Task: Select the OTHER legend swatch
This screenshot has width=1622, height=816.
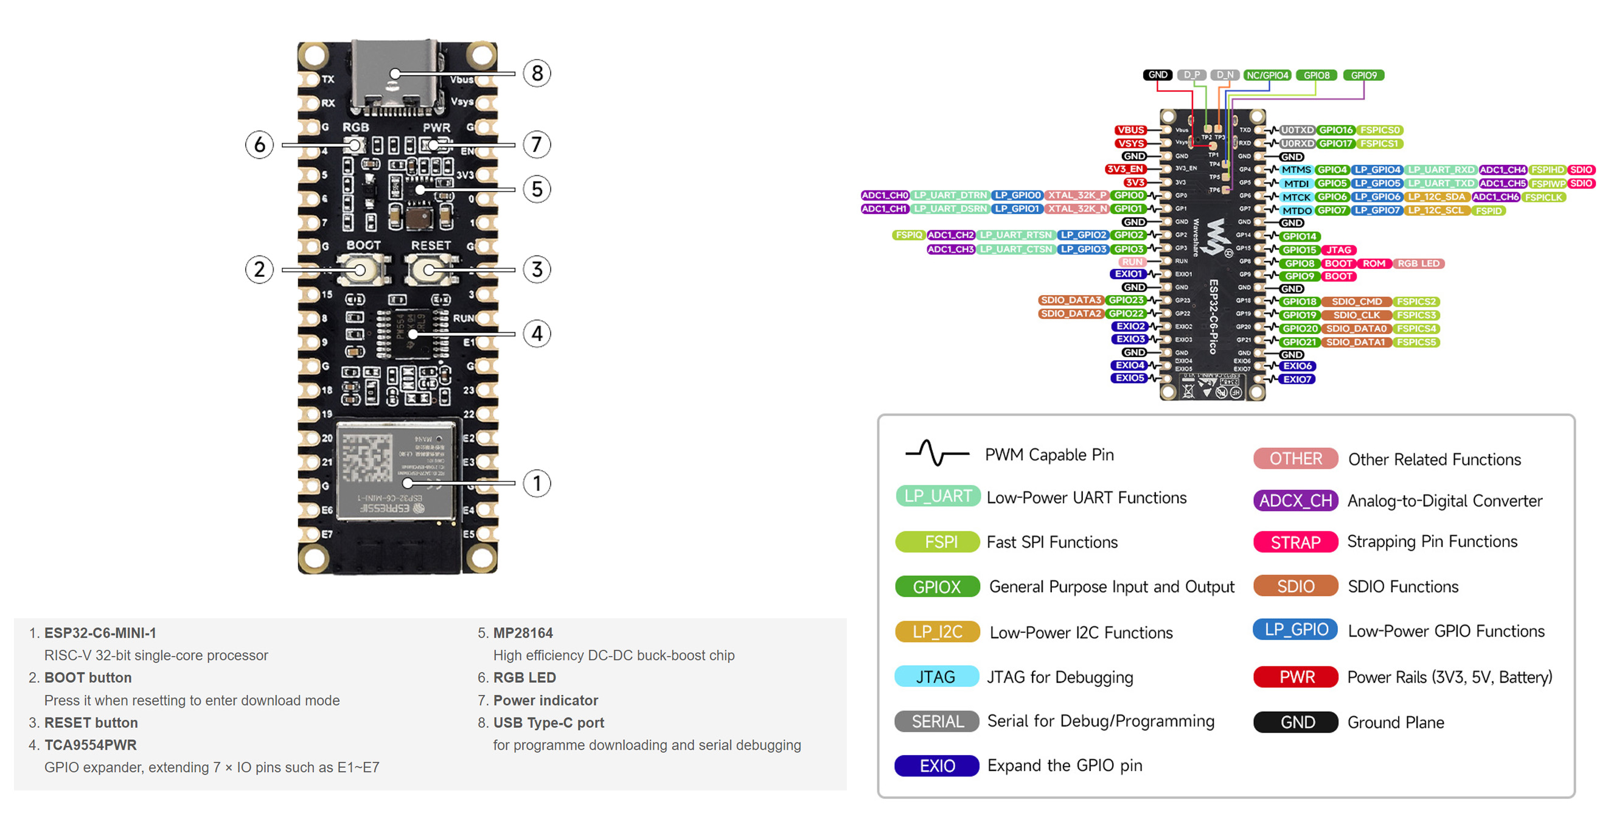Action: [1296, 458]
